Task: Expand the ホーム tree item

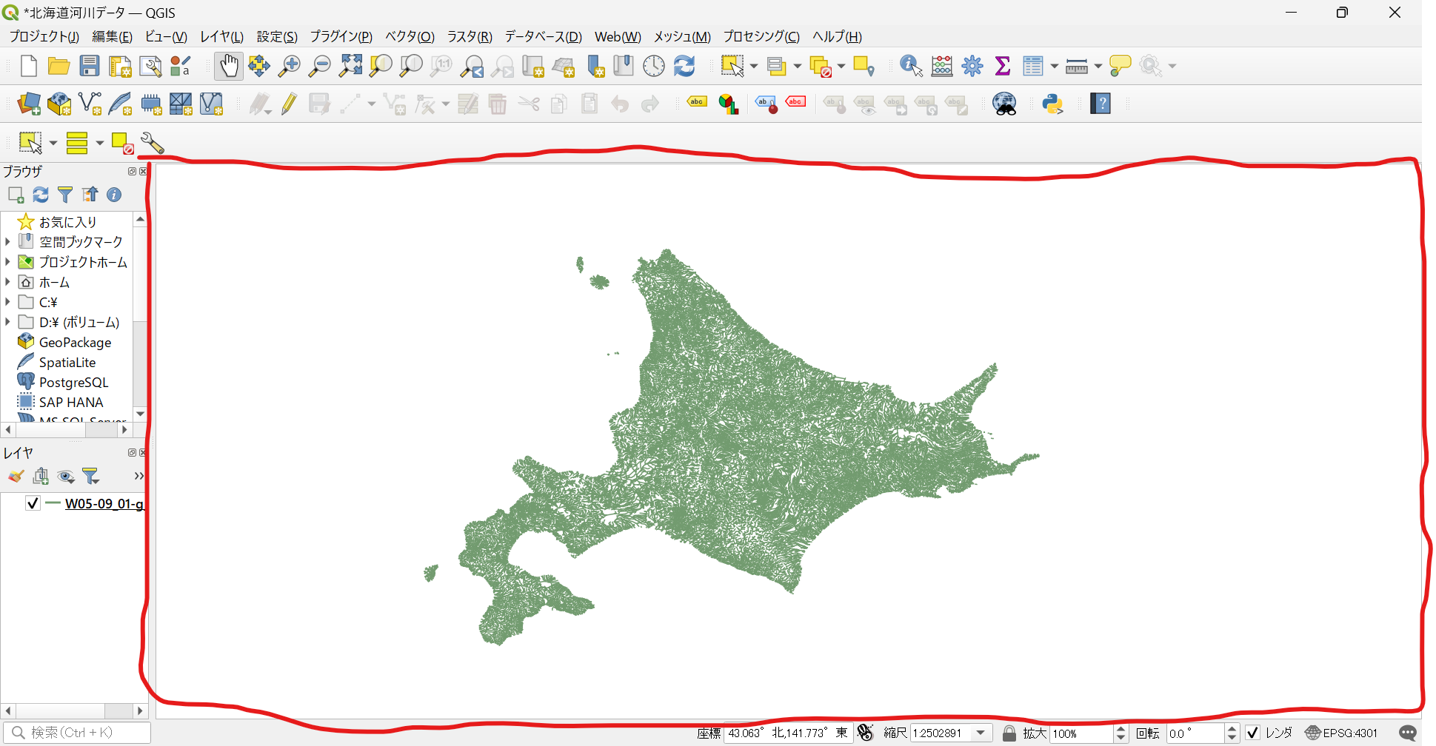Action: click(7, 281)
